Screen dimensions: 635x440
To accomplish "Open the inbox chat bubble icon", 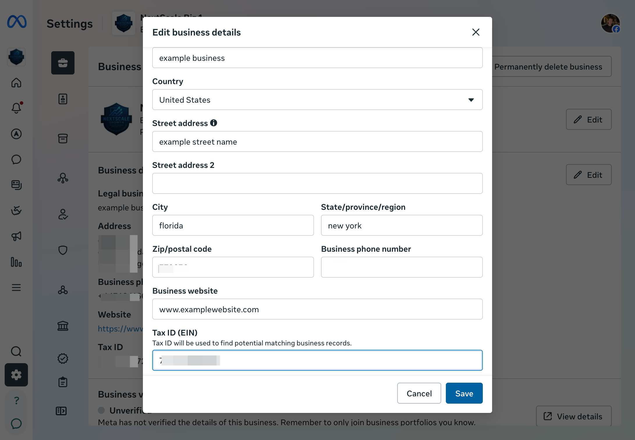I will 16,159.
